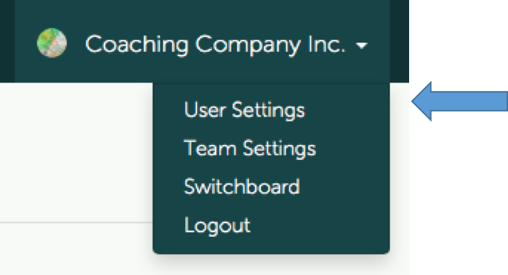Select Logout from the dropdown
Viewport: 508px width, 275px height.
pyautogui.click(x=218, y=225)
